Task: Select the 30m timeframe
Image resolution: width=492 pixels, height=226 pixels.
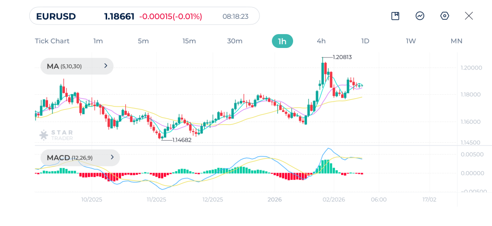Action: 234,41
